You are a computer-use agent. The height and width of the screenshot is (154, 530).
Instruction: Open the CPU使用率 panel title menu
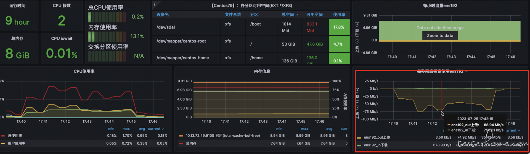tap(84, 71)
